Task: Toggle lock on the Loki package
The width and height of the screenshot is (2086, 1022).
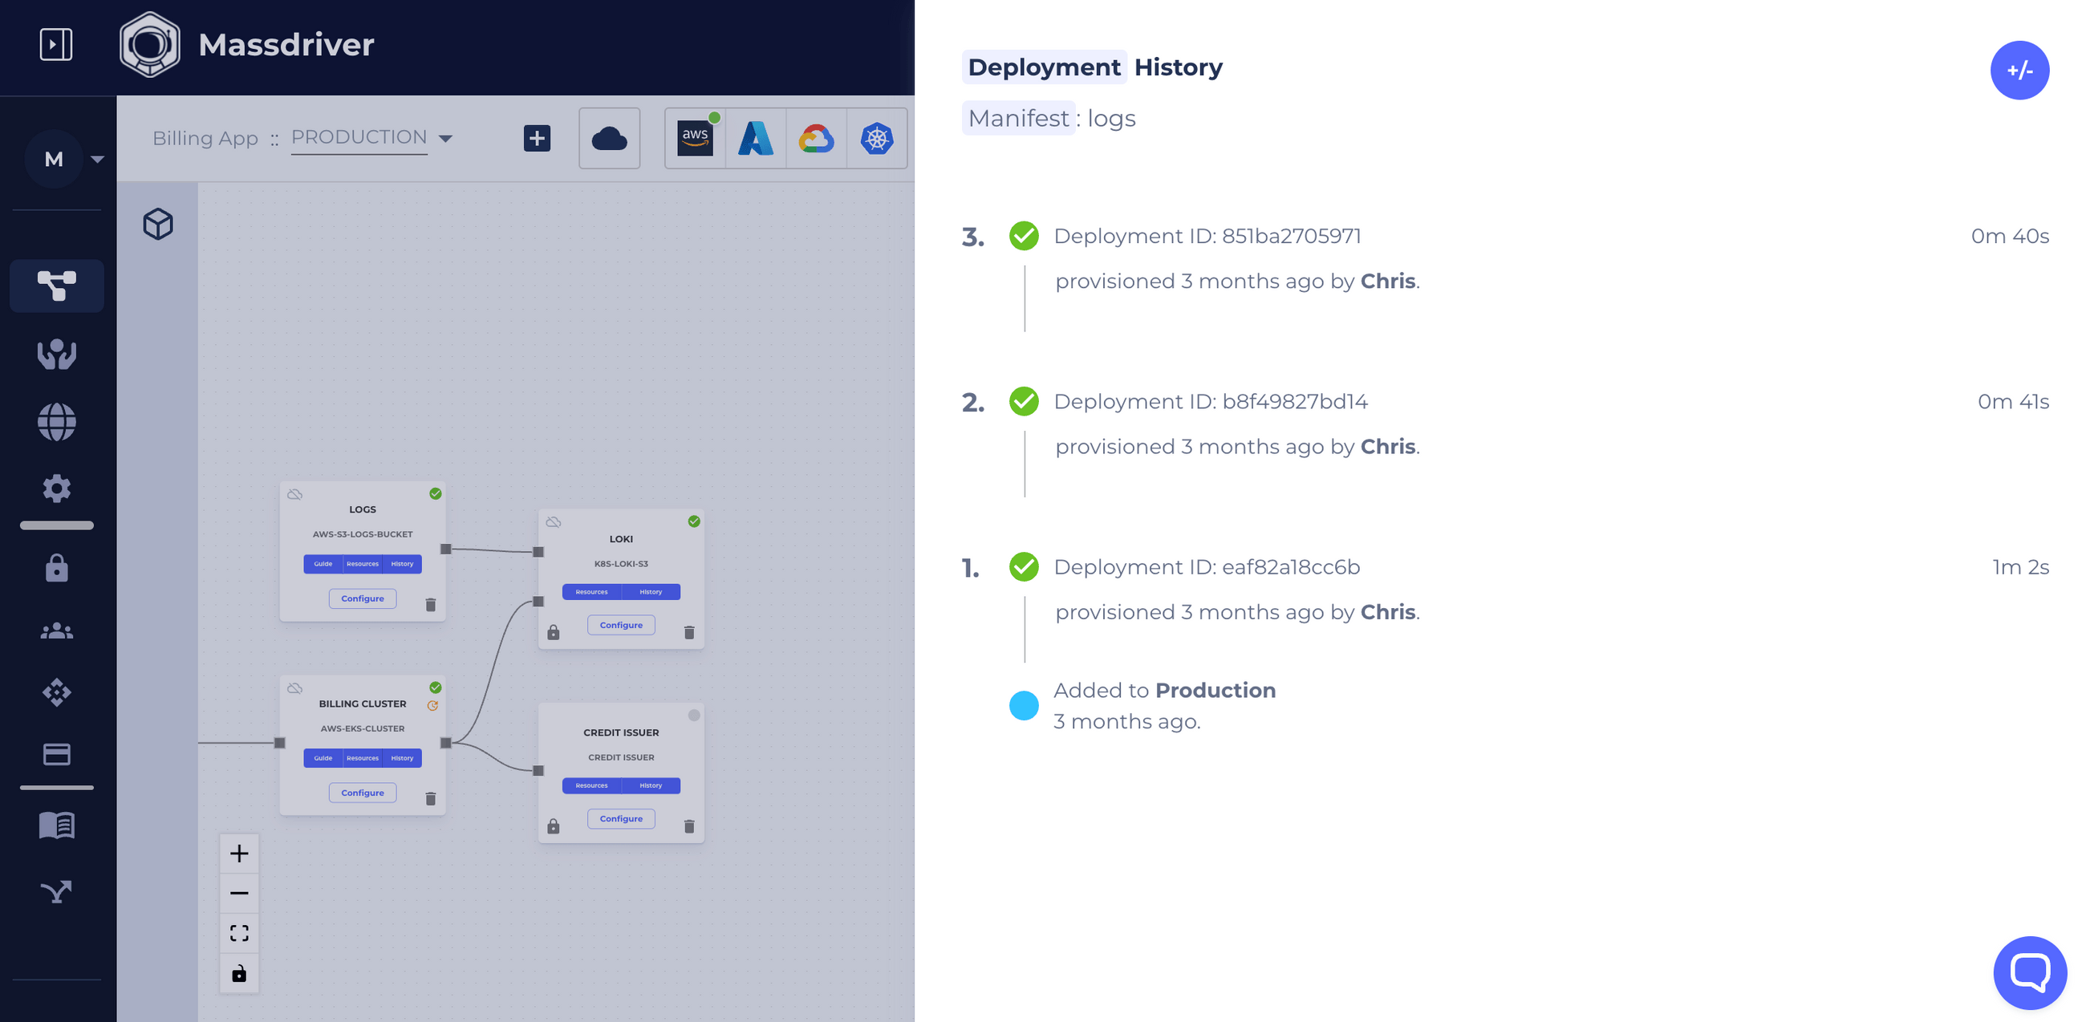Action: click(553, 632)
